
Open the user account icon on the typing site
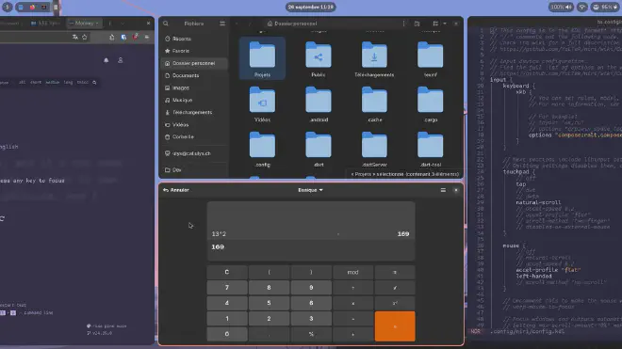(x=121, y=60)
